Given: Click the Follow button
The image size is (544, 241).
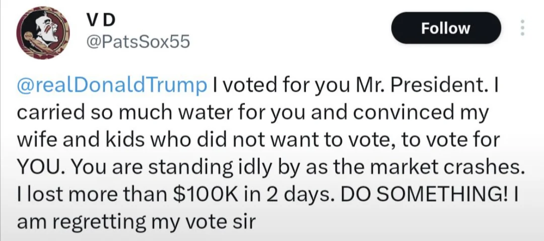Looking at the screenshot, I should click(446, 28).
